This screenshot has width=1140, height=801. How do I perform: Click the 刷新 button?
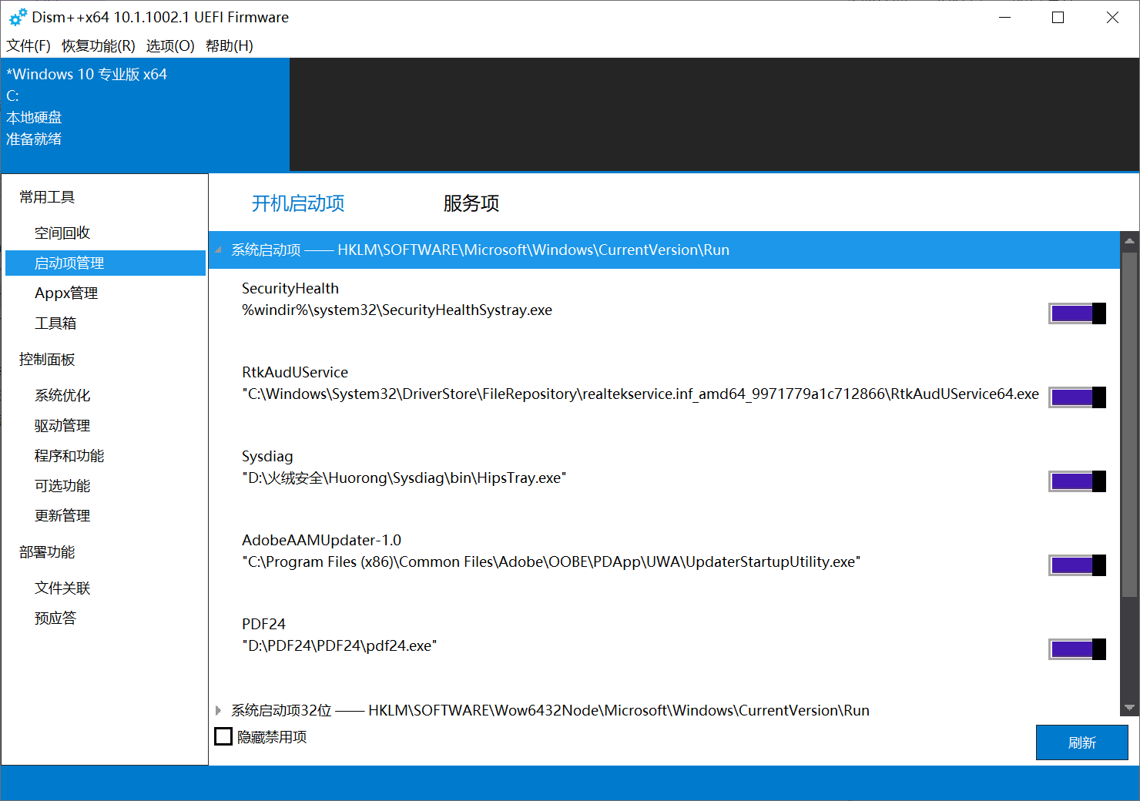point(1082,742)
